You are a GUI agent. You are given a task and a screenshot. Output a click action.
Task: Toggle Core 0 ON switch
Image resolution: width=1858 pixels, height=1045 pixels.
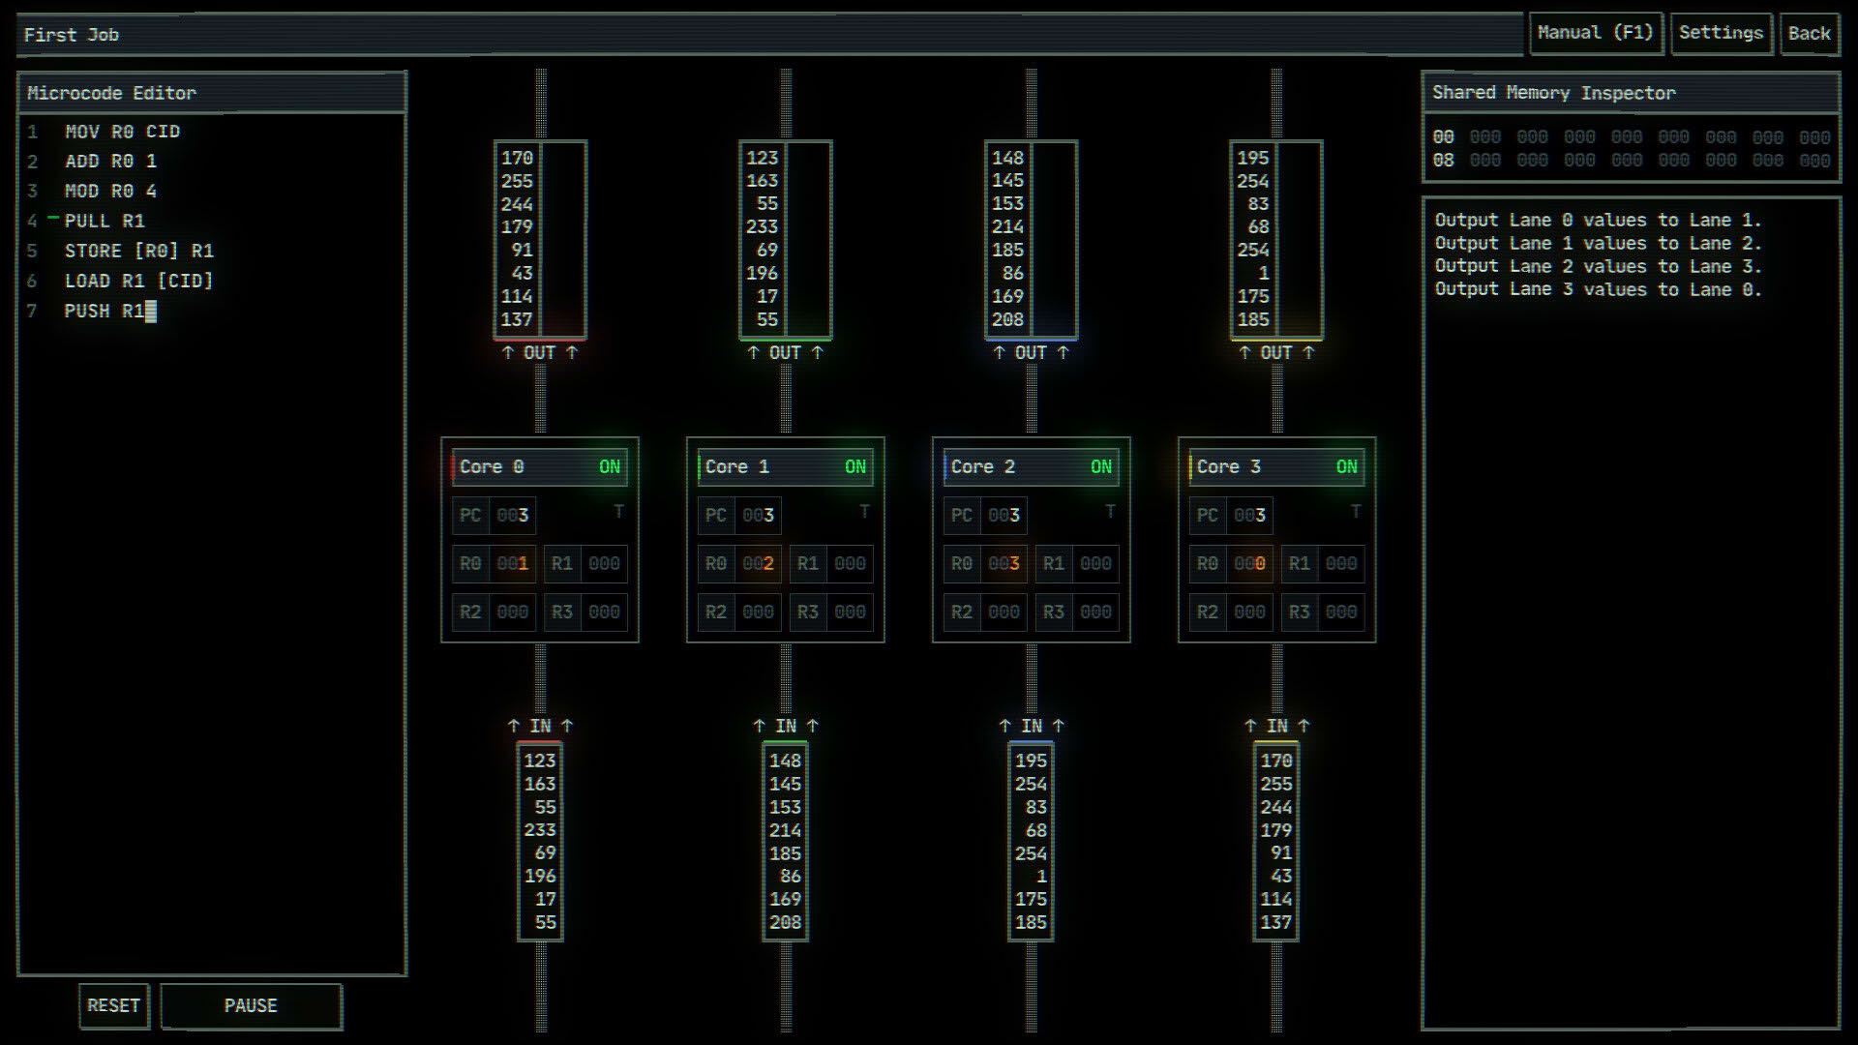(x=610, y=467)
